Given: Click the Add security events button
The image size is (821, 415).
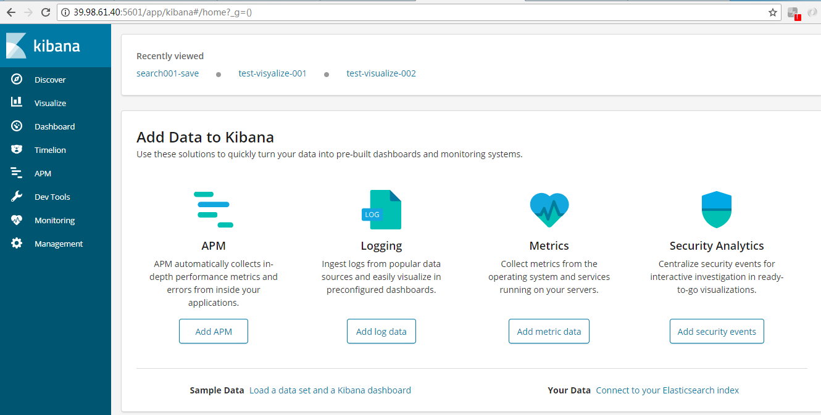Looking at the screenshot, I should click(717, 331).
